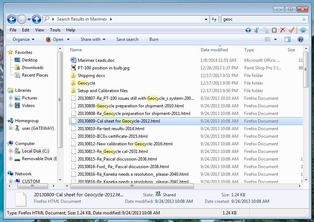Clear the search box with X
Screen dimensions: 314x222
[x=304, y=19]
